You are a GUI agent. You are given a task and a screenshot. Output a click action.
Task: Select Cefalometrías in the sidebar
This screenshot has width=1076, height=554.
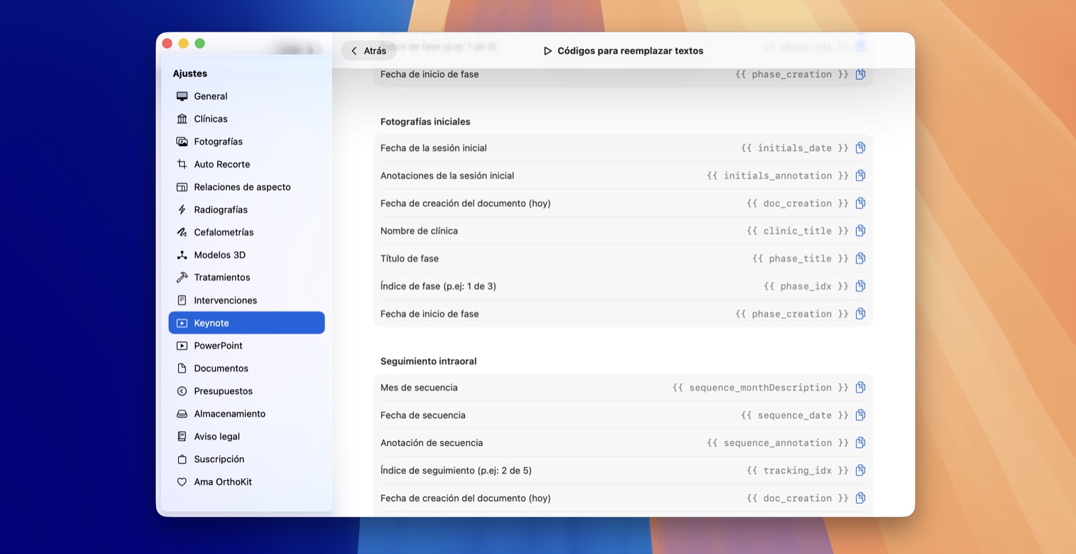tap(246, 232)
